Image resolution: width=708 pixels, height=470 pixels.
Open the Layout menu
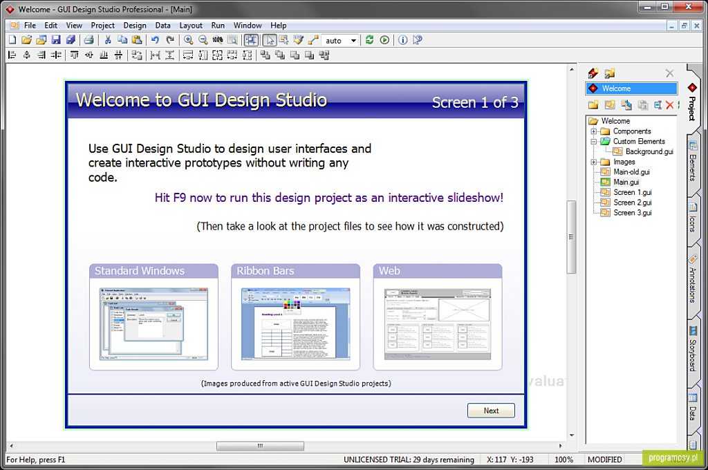point(191,26)
